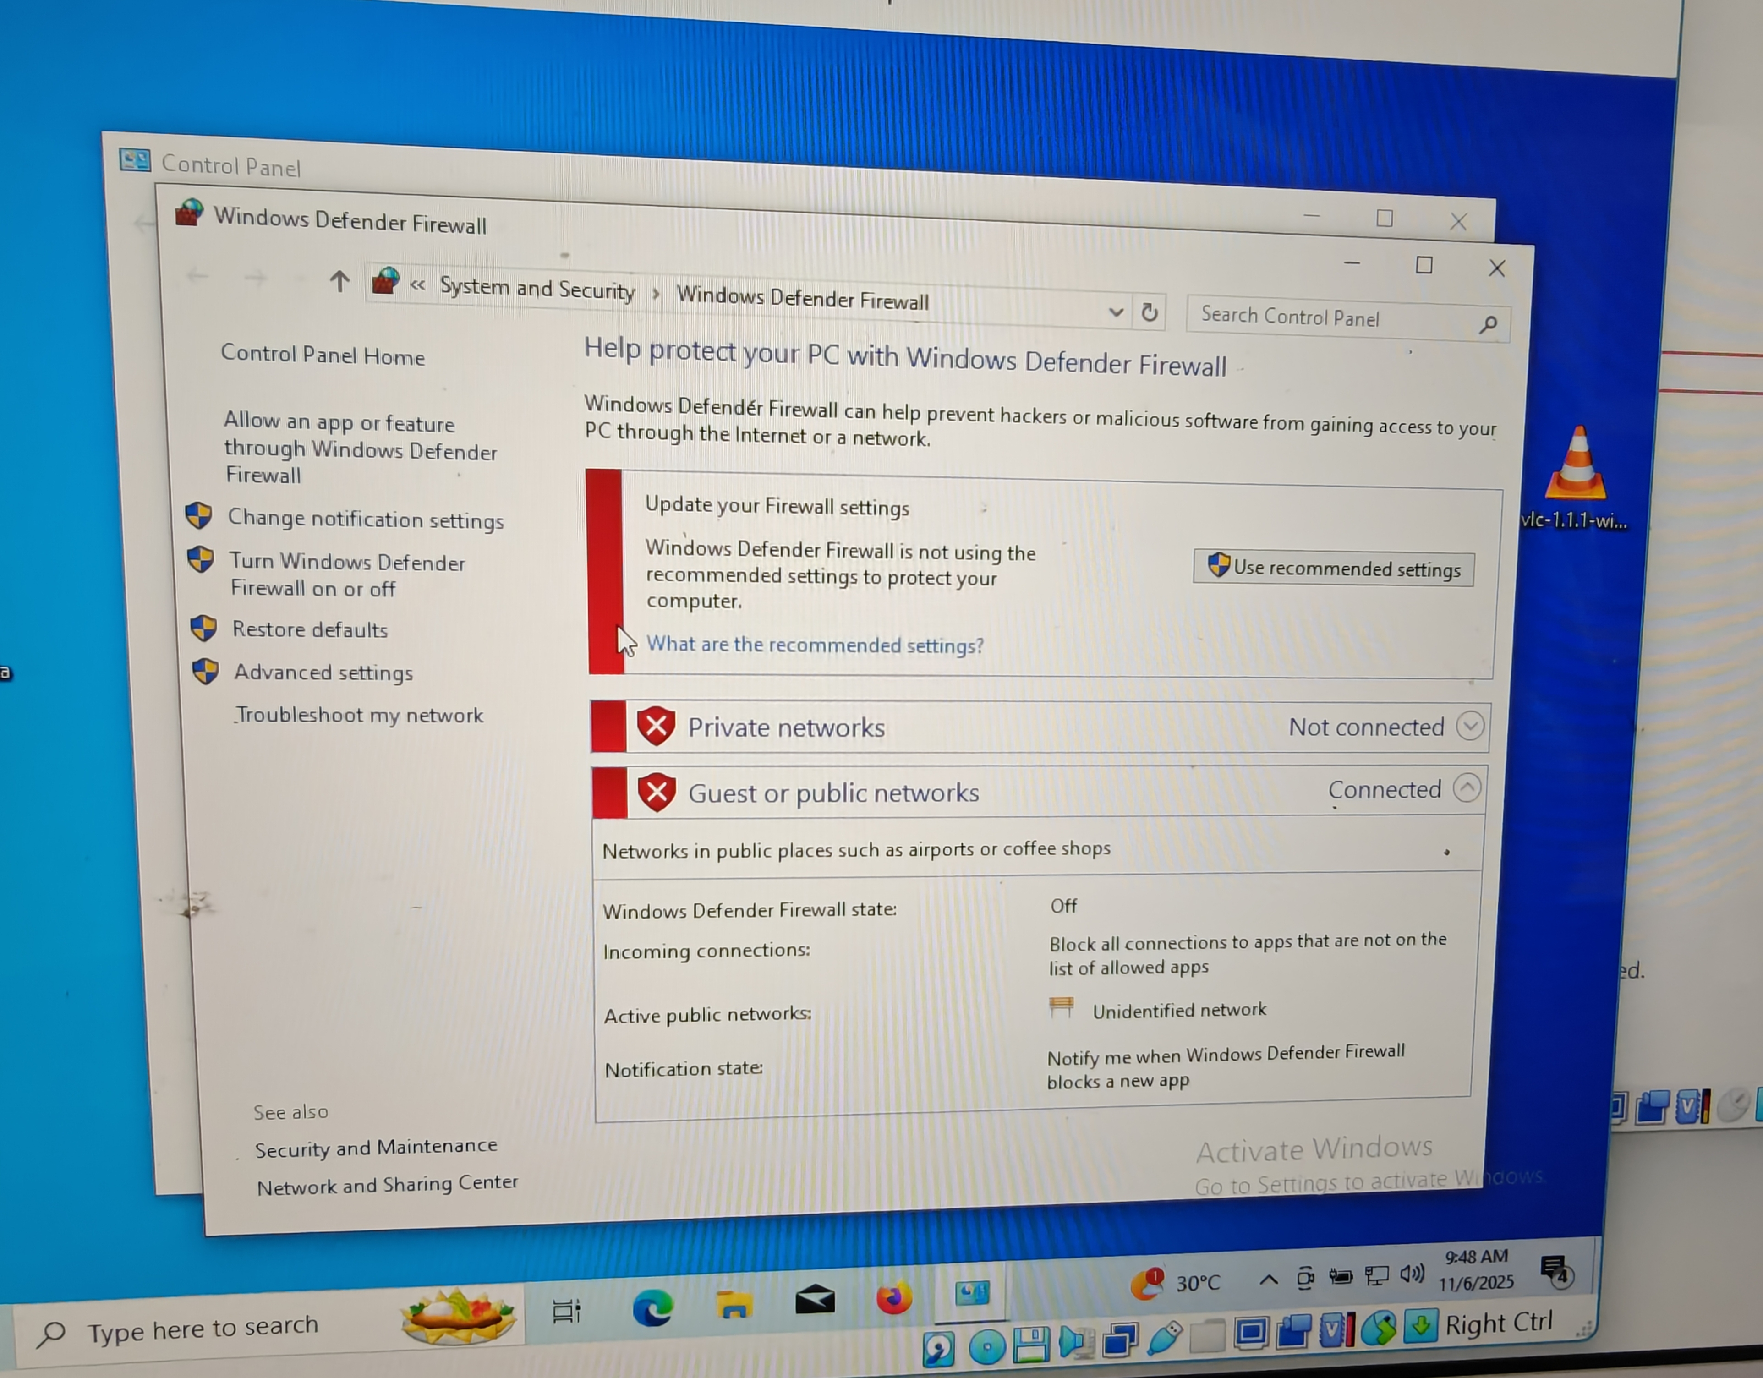This screenshot has height=1378, width=1763.
Task: Click Use recommended settings button
Action: pyautogui.click(x=1334, y=569)
